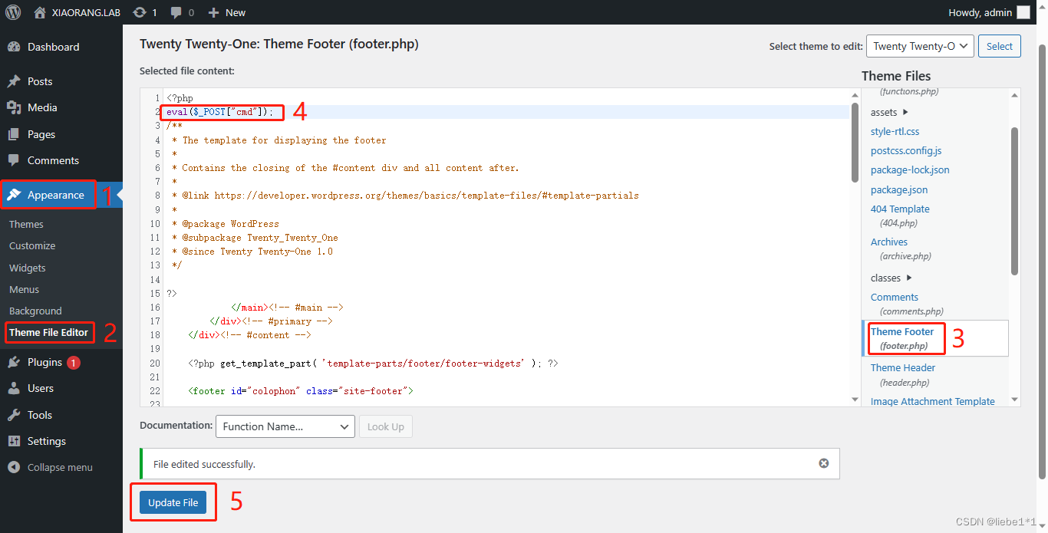
Task: Open the Select theme to edit dropdown
Action: (920, 46)
